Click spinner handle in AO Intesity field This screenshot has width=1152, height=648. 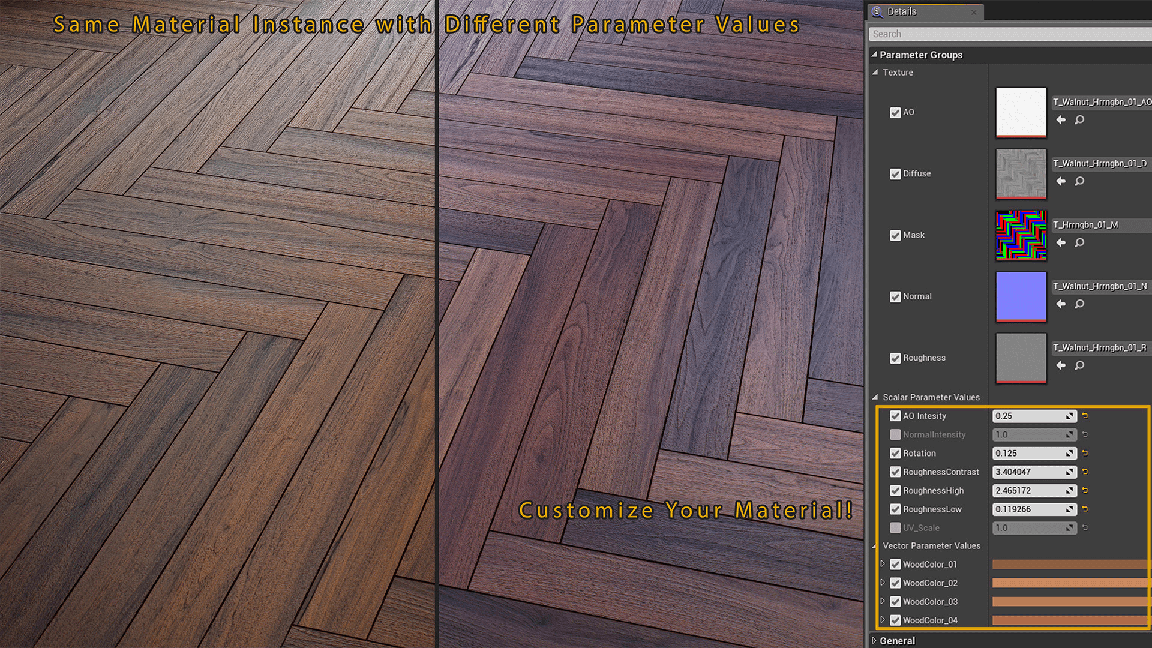(1070, 416)
